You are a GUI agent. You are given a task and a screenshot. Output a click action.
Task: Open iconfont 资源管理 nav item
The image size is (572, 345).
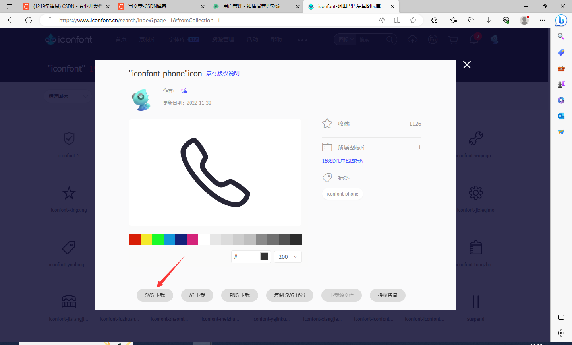pos(223,39)
